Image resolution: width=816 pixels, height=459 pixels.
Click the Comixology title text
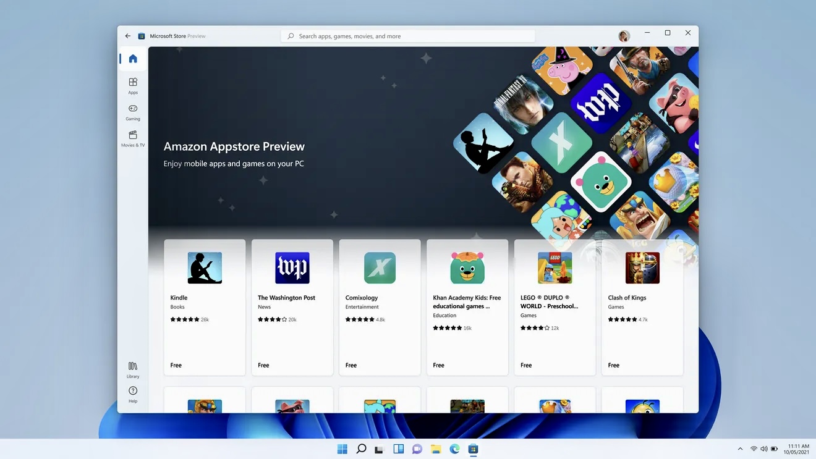pyautogui.click(x=362, y=298)
